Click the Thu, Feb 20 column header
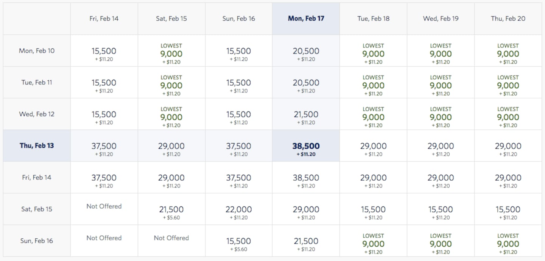Viewport: 545px width, 261px height. click(508, 18)
